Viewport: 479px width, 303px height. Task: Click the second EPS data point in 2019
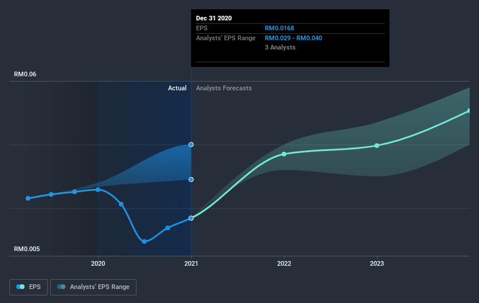(x=51, y=195)
